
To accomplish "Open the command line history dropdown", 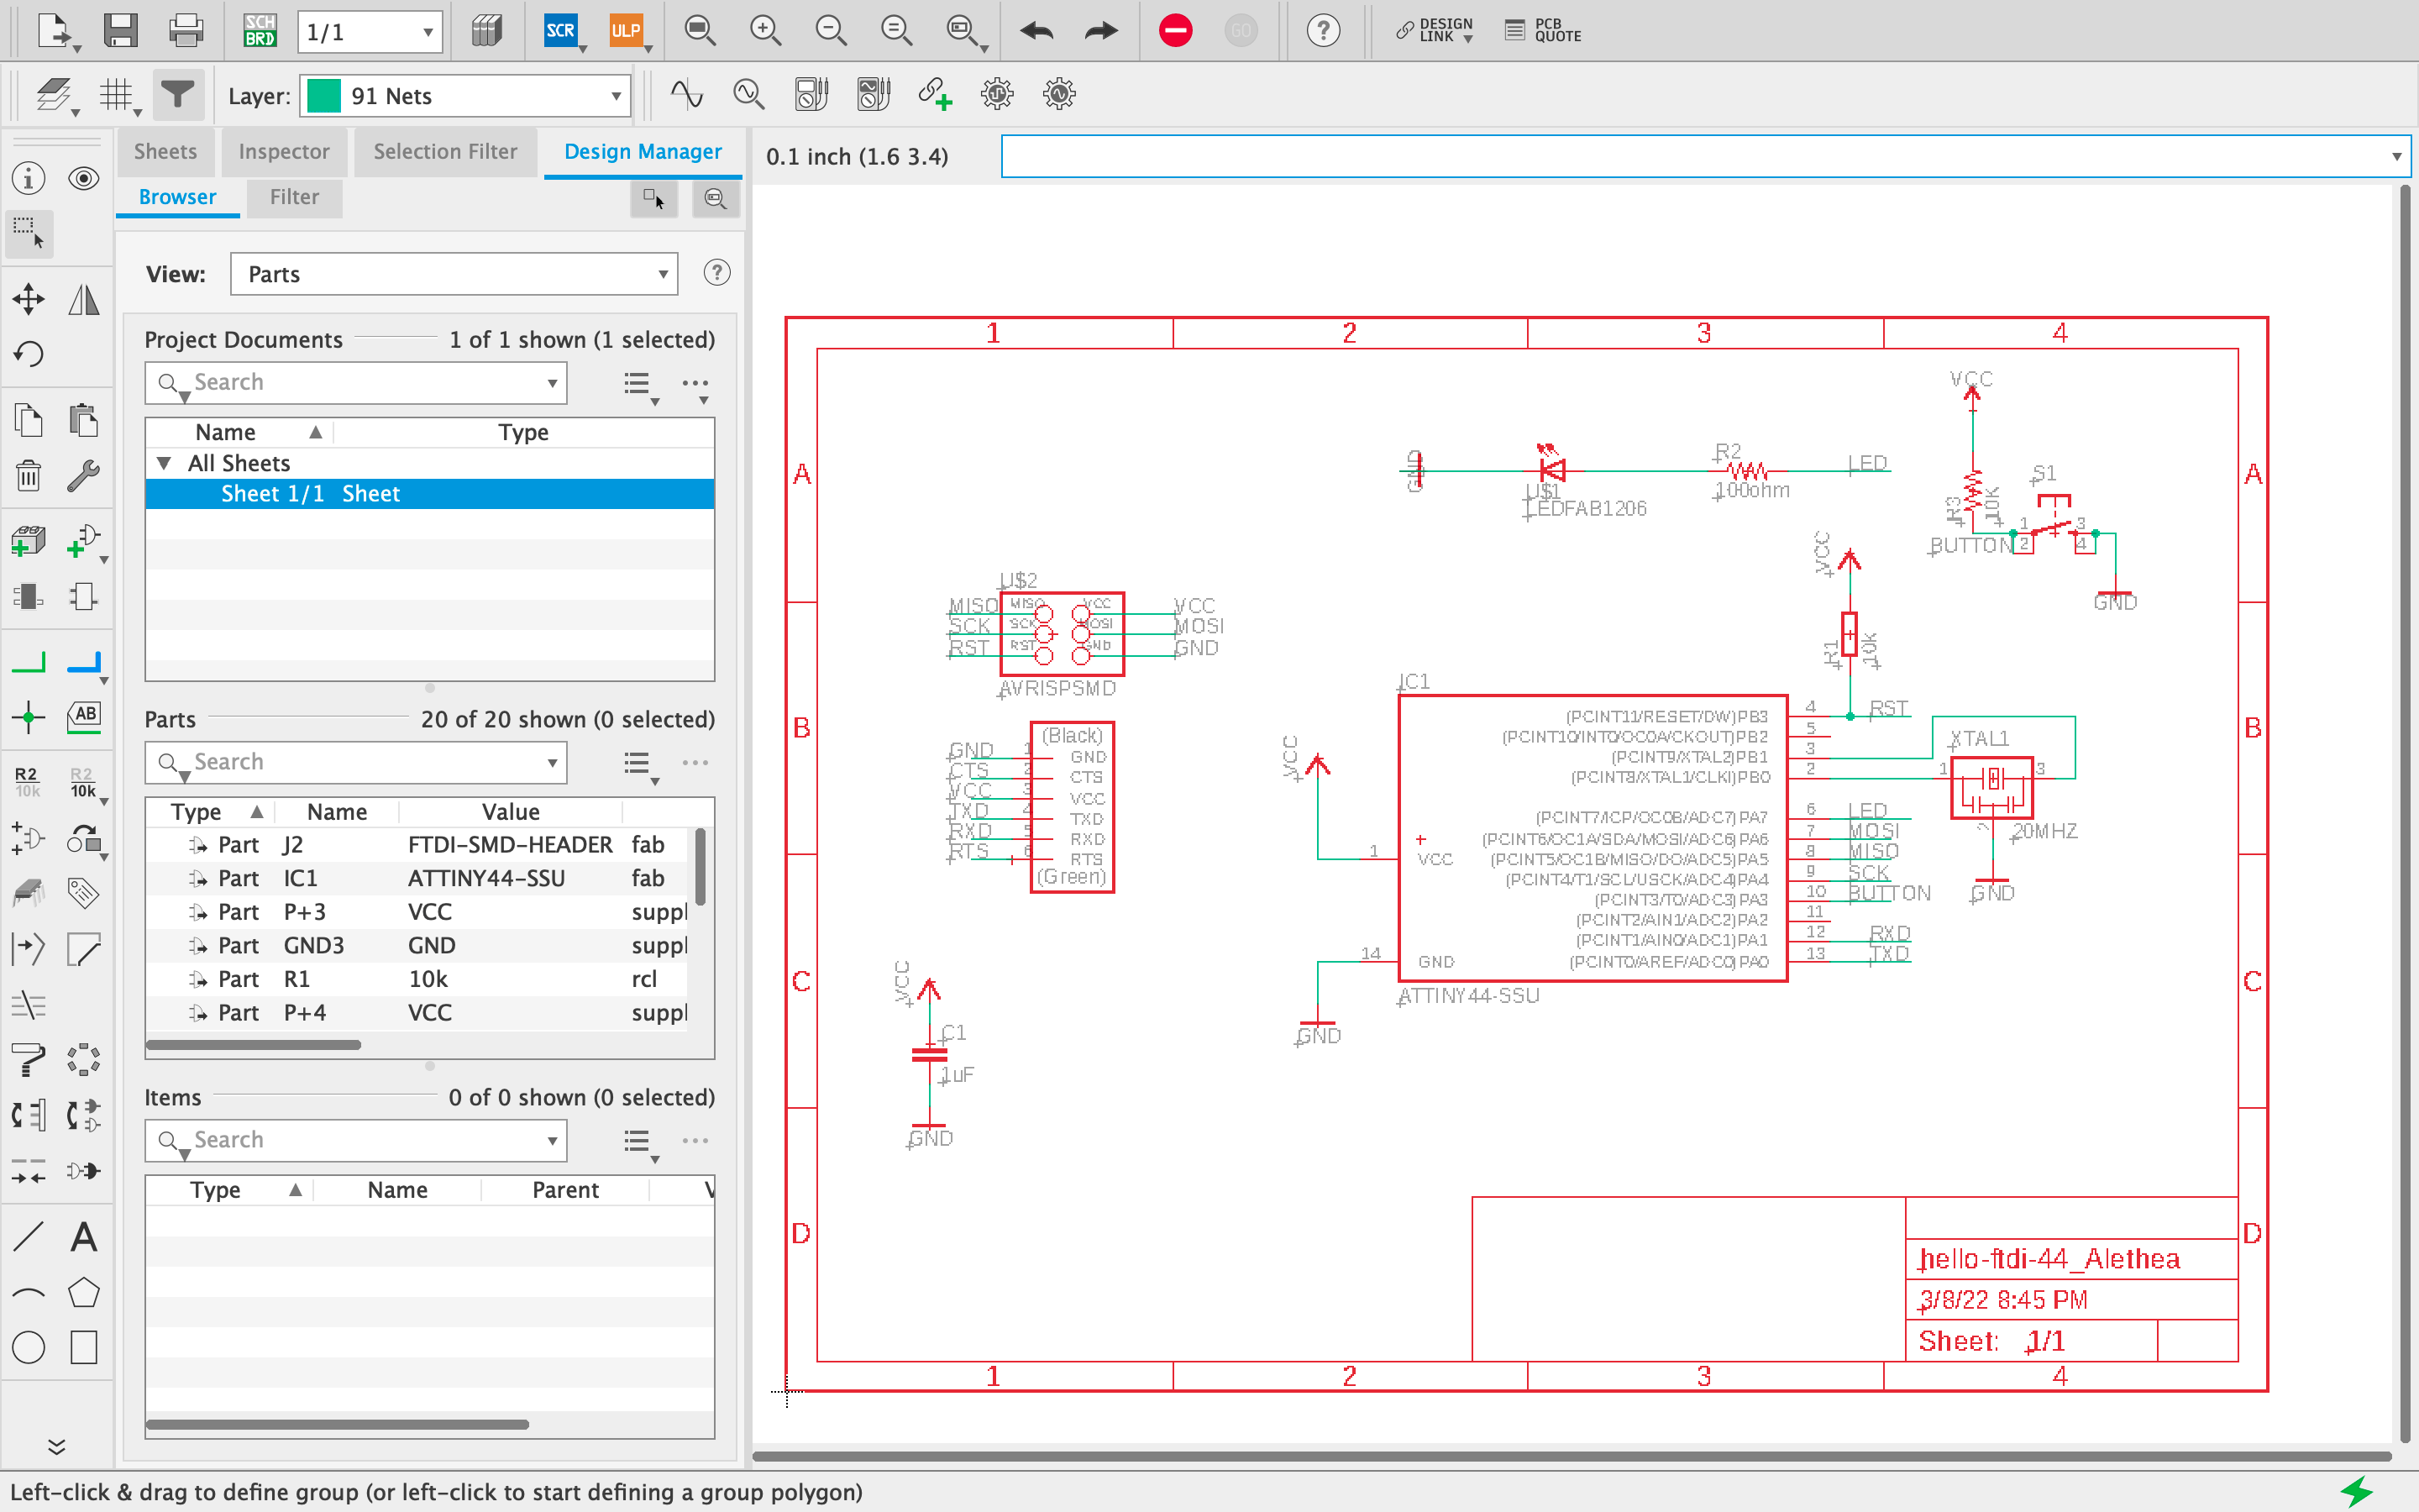I will pos(2396,157).
